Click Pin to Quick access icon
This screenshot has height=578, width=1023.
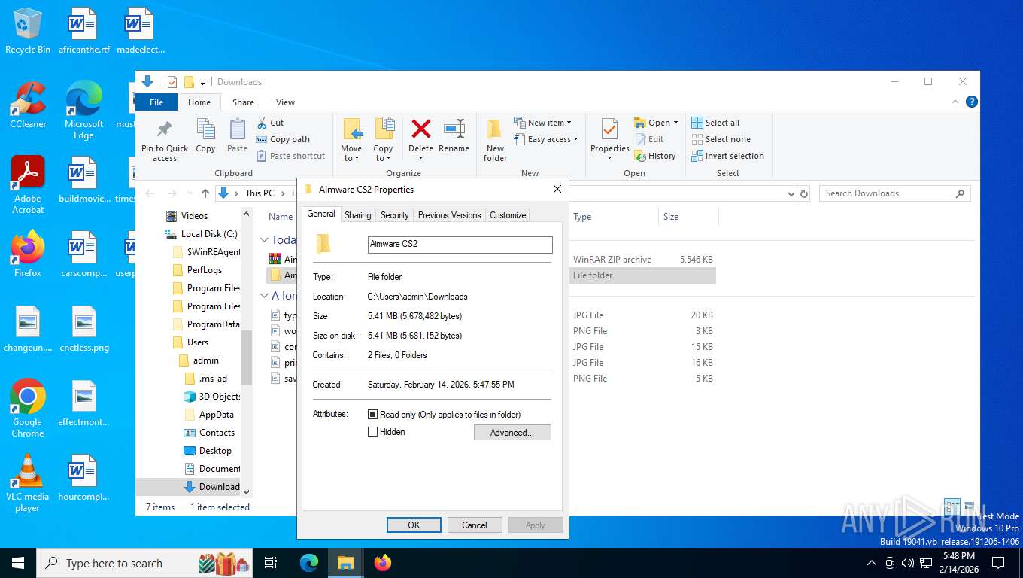165,140
